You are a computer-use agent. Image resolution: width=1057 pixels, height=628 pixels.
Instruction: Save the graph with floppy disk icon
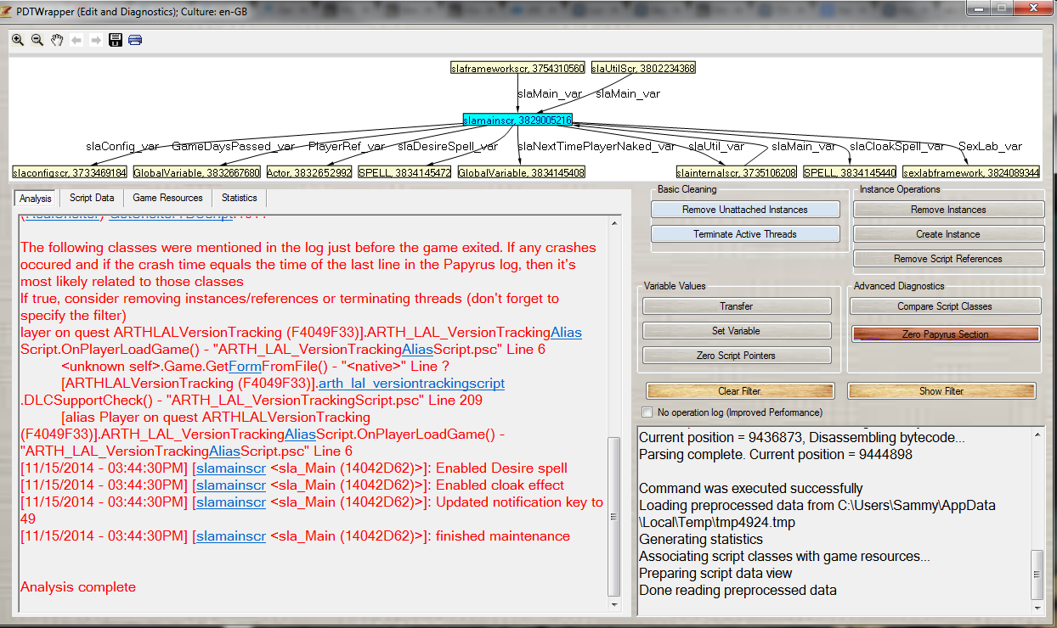coord(116,40)
